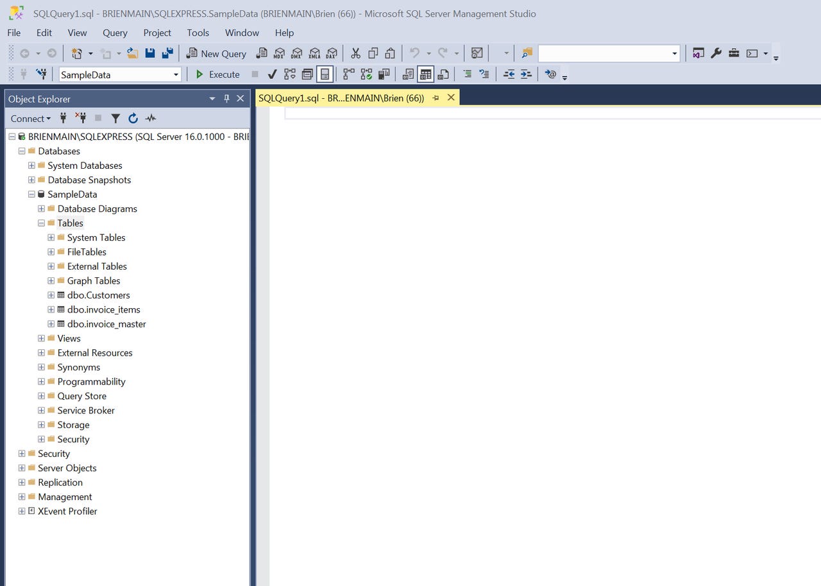Image resolution: width=821 pixels, height=586 pixels.
Task: Expand the dbo.Customers table node
Action: tap(51, 295)
